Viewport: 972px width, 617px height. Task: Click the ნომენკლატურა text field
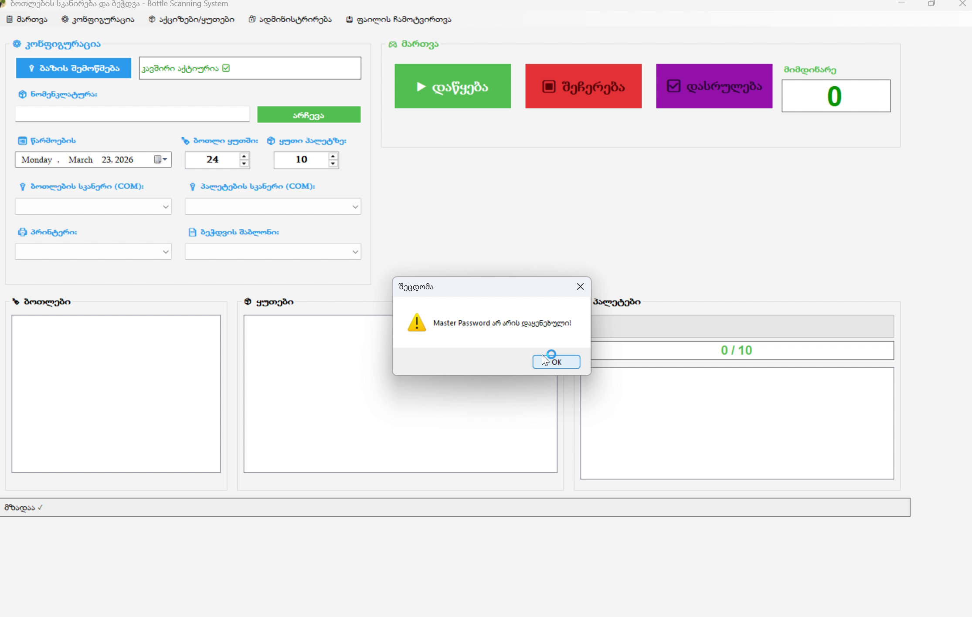click(132, 115)
